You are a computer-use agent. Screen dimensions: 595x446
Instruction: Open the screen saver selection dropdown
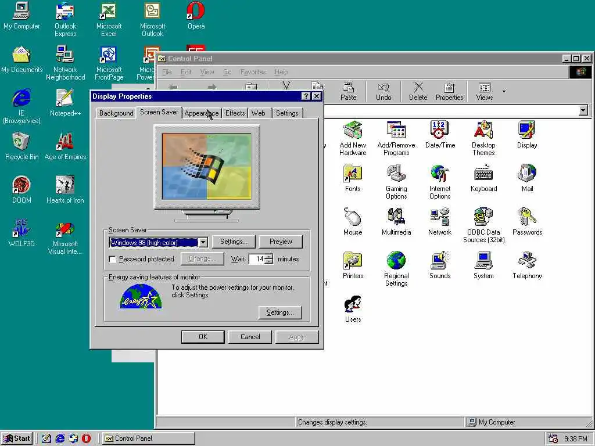click(x=203, y=242)
